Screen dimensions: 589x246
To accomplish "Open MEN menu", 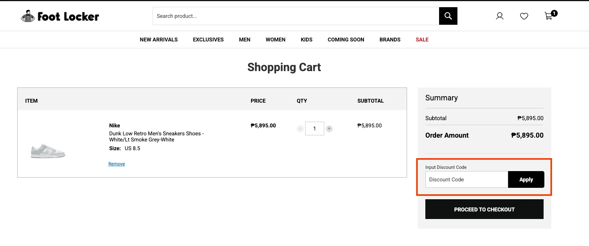I will (245, 40).
